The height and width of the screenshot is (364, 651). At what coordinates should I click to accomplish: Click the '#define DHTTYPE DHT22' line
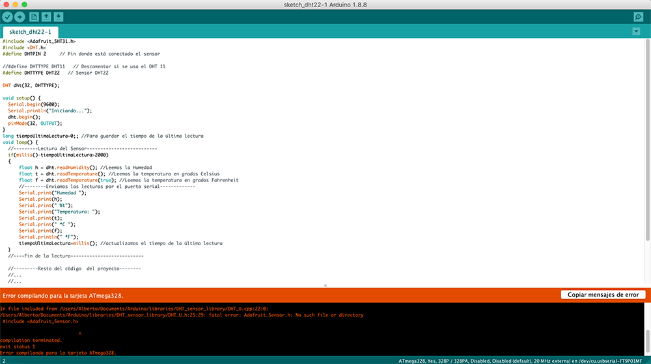pos(55,73)
